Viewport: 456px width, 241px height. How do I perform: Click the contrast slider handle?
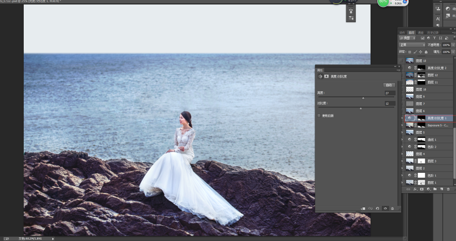click(x=361, y=109)
